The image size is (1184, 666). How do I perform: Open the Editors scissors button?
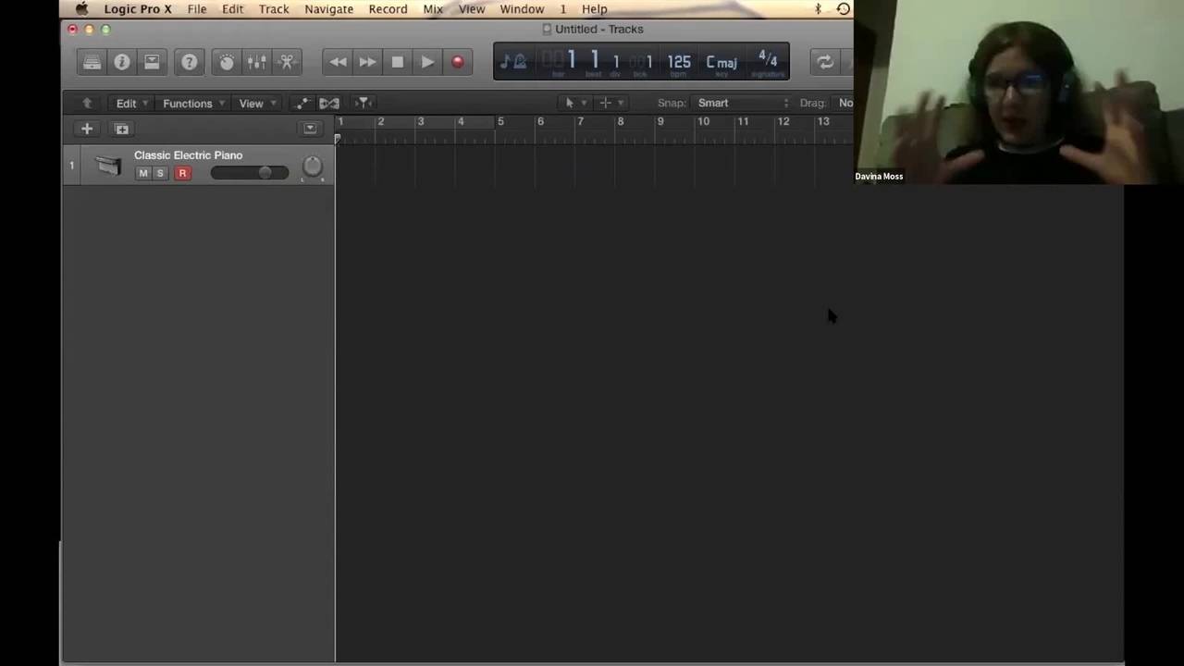(x=287, y=62)
